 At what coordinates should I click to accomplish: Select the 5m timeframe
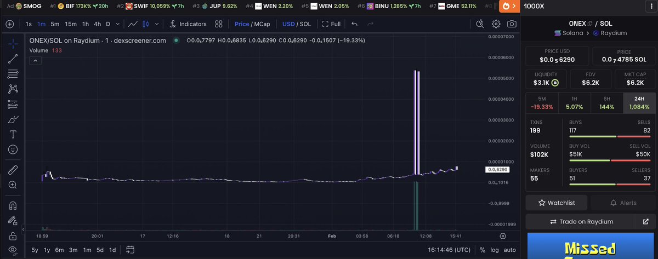55,24
